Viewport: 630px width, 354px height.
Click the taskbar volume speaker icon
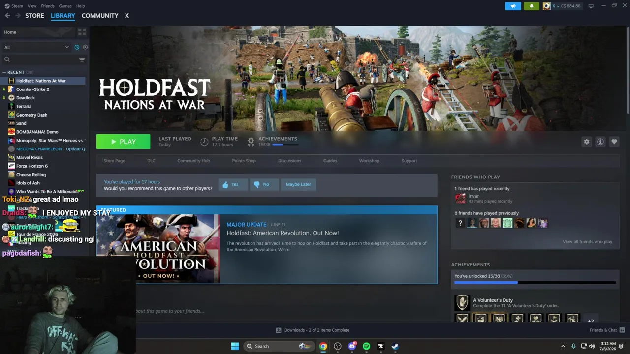click(x=592, y=346)
